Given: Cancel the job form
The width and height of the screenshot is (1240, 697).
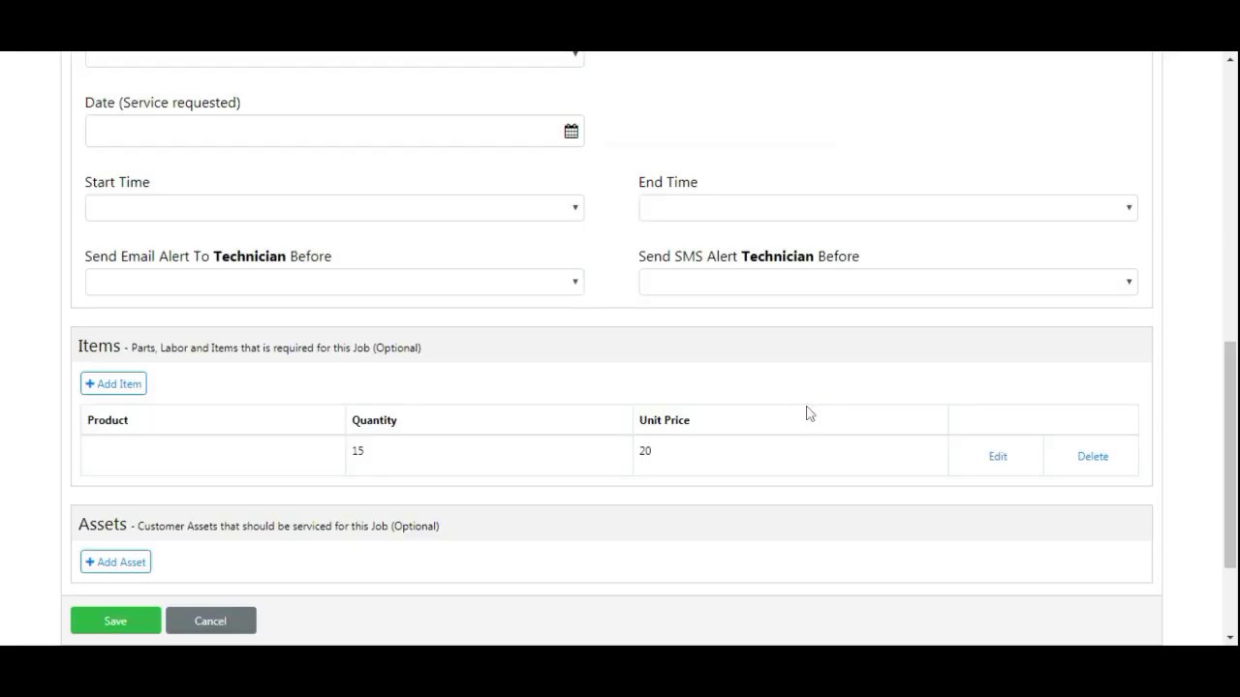Looking at the screenshot, I should click(210, 621).
